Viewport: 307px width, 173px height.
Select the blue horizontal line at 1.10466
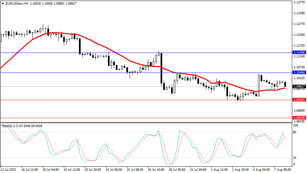[99, 73]
